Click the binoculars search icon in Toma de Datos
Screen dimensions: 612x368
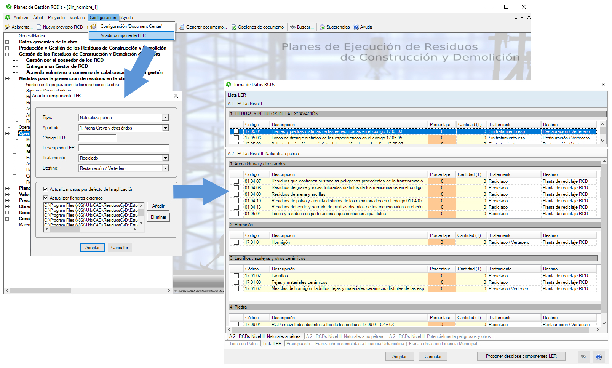click(583, 357)
